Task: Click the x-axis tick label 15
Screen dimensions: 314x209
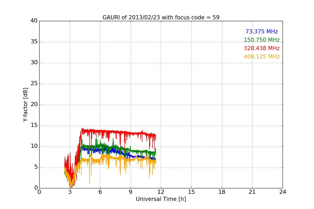Action: tap(191, 192)
